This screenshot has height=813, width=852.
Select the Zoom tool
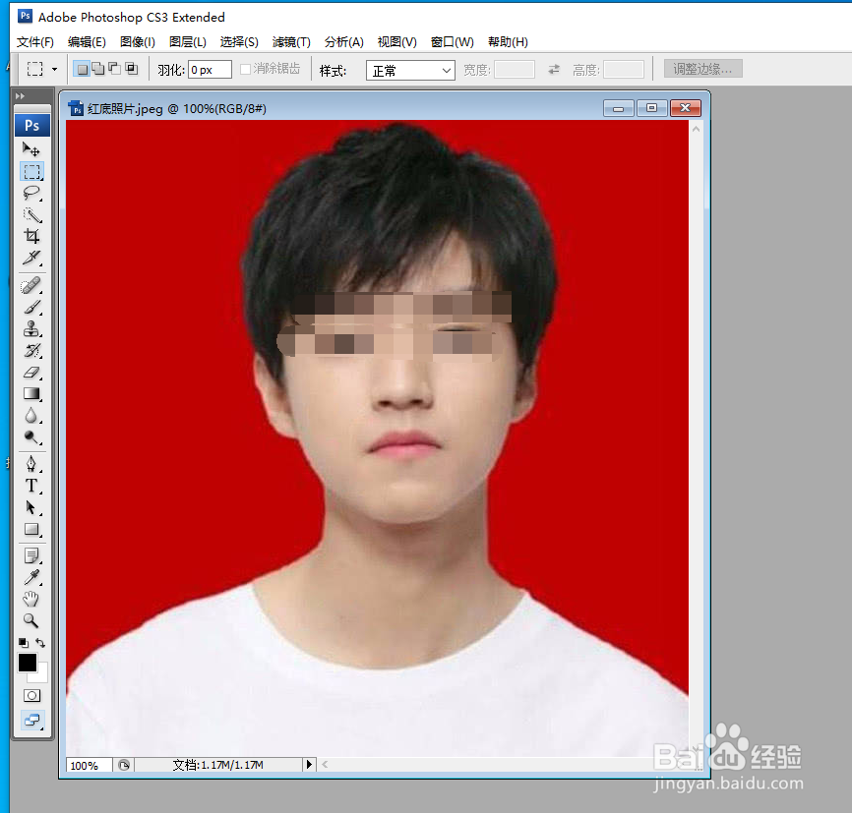(x=30, y=619)
